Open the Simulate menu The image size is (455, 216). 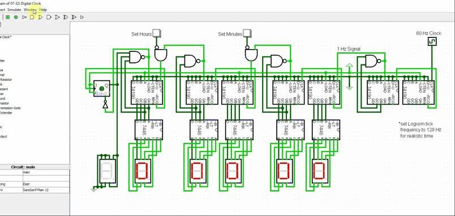pos(14,10)
